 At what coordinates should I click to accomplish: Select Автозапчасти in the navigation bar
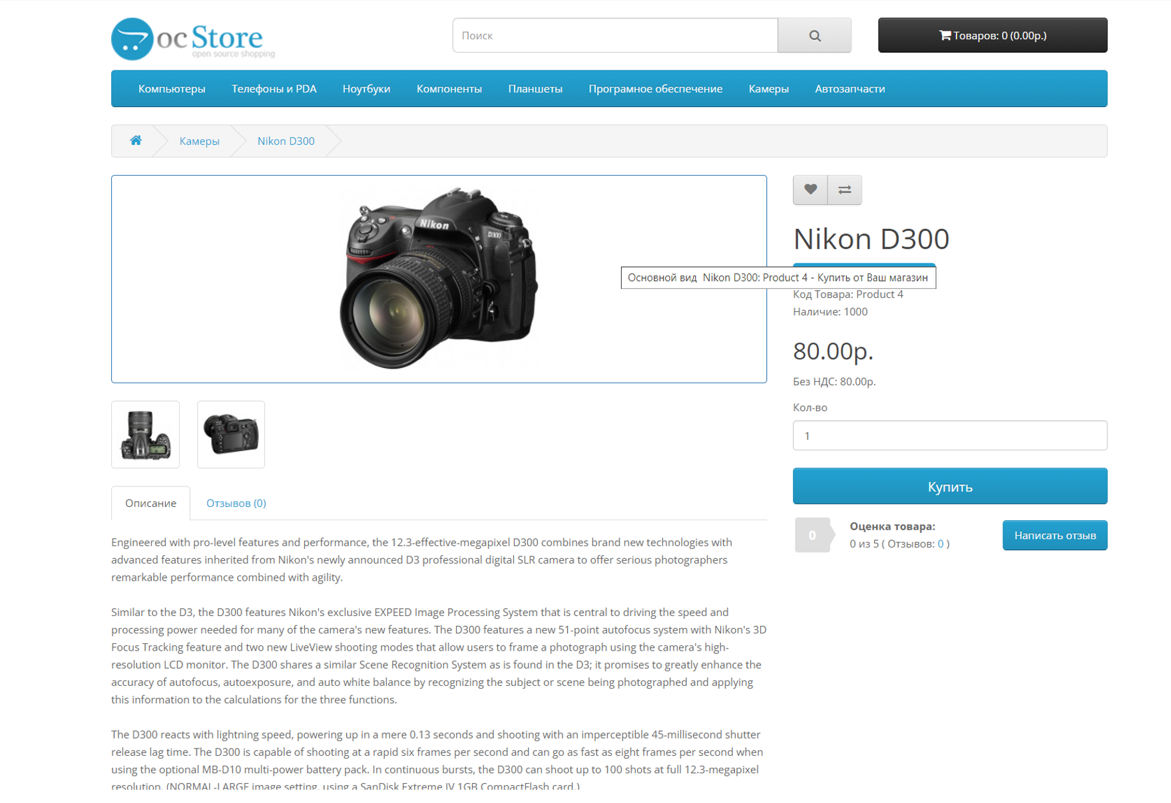tap(849, 88)
